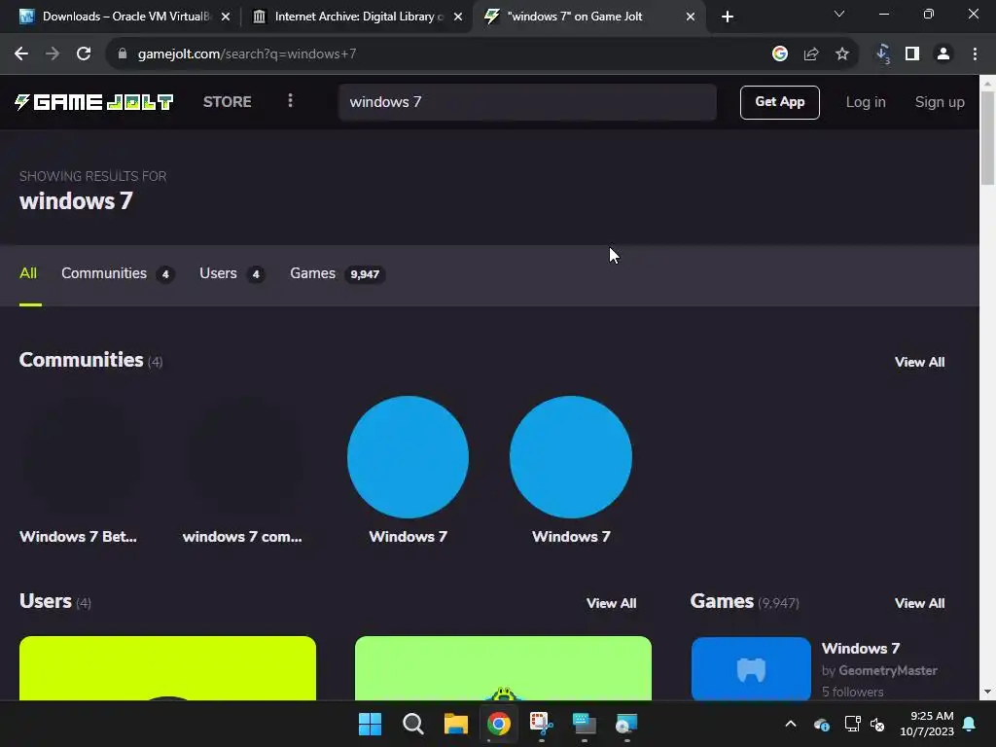996x747 pixels.
Task: Open the clock and date display
Action: (x=927, y=724)
